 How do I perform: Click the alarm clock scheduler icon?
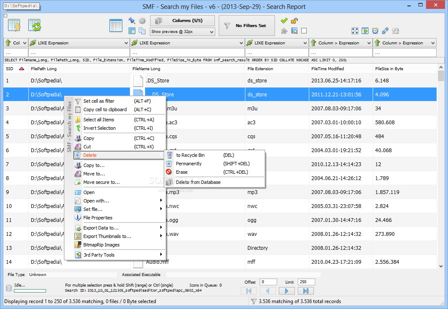point(375,31)
